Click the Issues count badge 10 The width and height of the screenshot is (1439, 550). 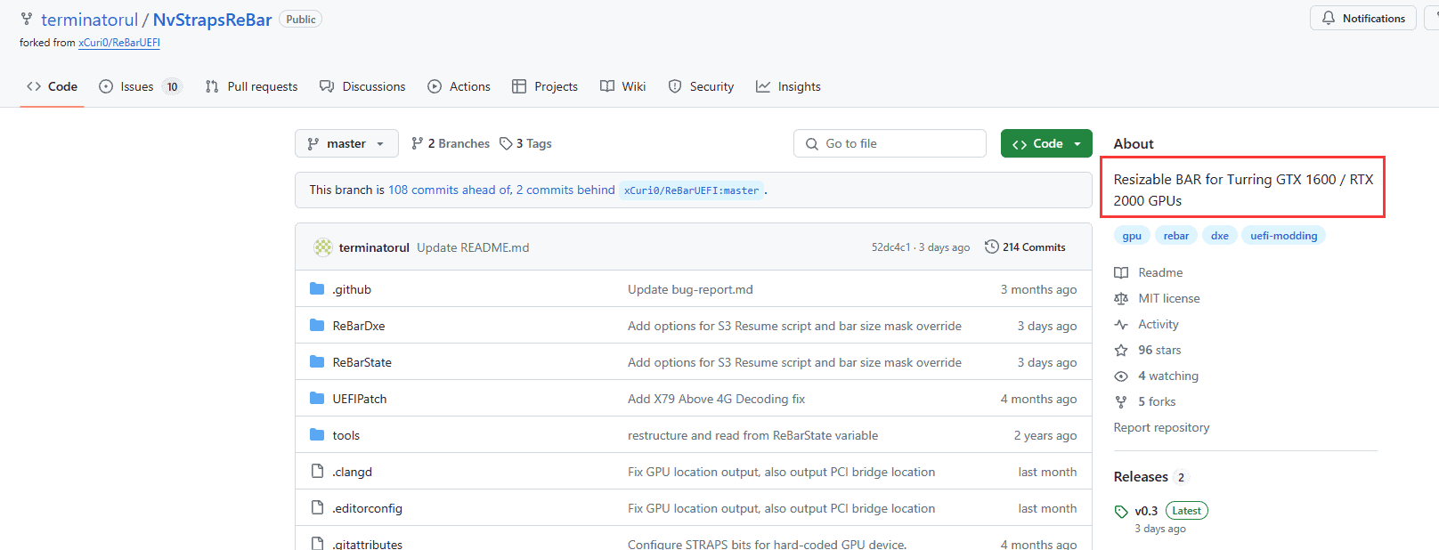[x=172, y=86]
